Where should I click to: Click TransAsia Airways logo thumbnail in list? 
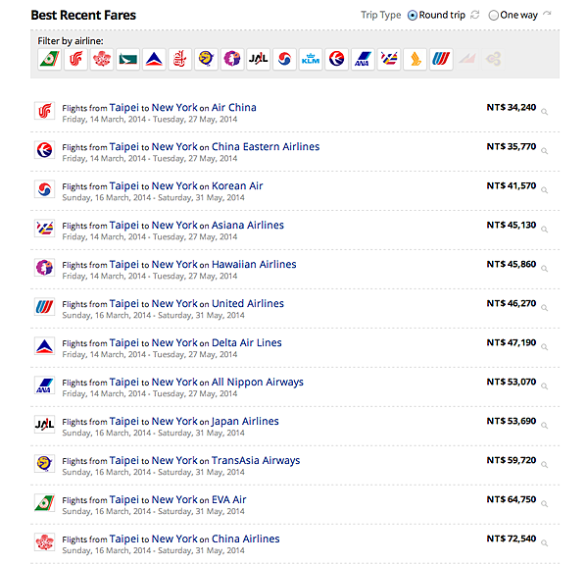click(x=45, y=463)
